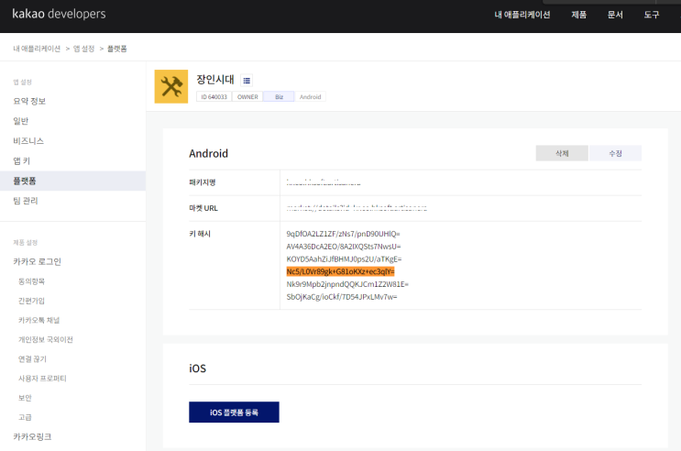Image resolution: width=681 pixels, height=451 pixels.
Task: Click the ID 640033 badge
Action: (214, 97)
